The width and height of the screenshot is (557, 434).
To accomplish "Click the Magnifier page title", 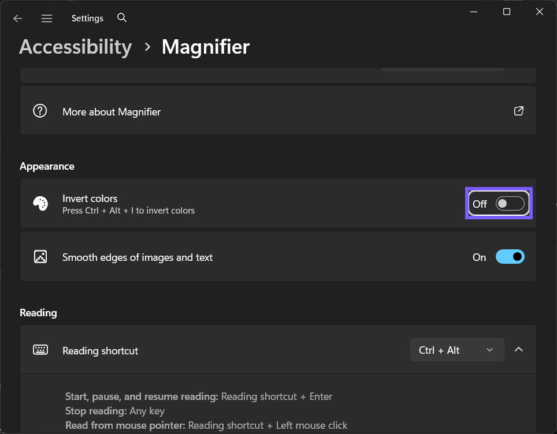I will click(x=206, y=47).
